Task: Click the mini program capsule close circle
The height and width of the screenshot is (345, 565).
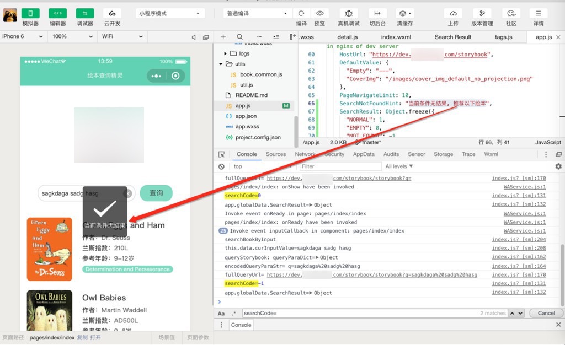Action: point(175,76)
